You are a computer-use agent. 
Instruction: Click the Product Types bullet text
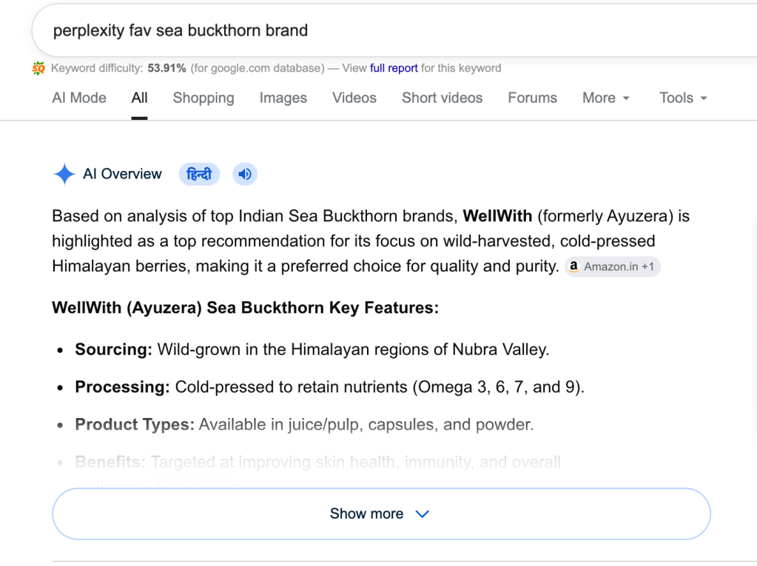(304, 425)
